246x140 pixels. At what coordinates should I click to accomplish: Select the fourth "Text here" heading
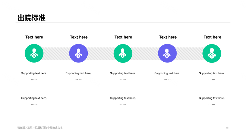point(168,37)
